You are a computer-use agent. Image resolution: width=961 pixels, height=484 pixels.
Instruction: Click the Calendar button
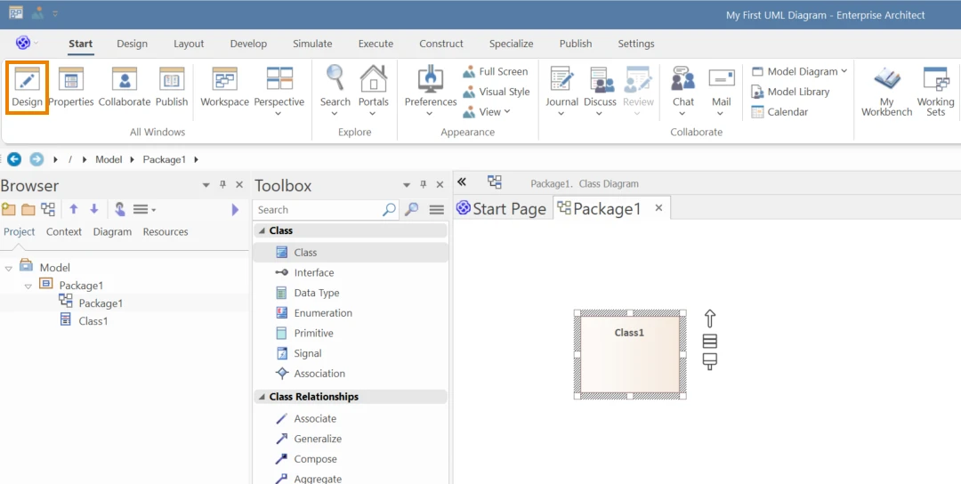[779, 112]
